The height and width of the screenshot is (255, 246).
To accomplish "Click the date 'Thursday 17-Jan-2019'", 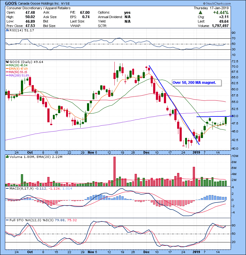I will click(x=211, y=8).
